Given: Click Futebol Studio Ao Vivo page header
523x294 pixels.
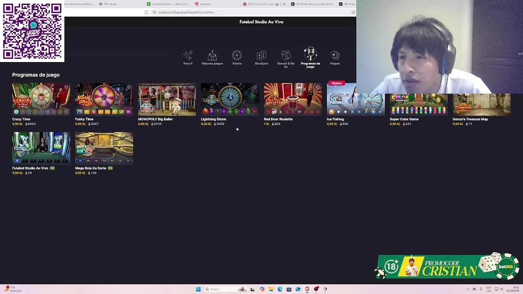Looking at the screenshot, I should (261, 22).
